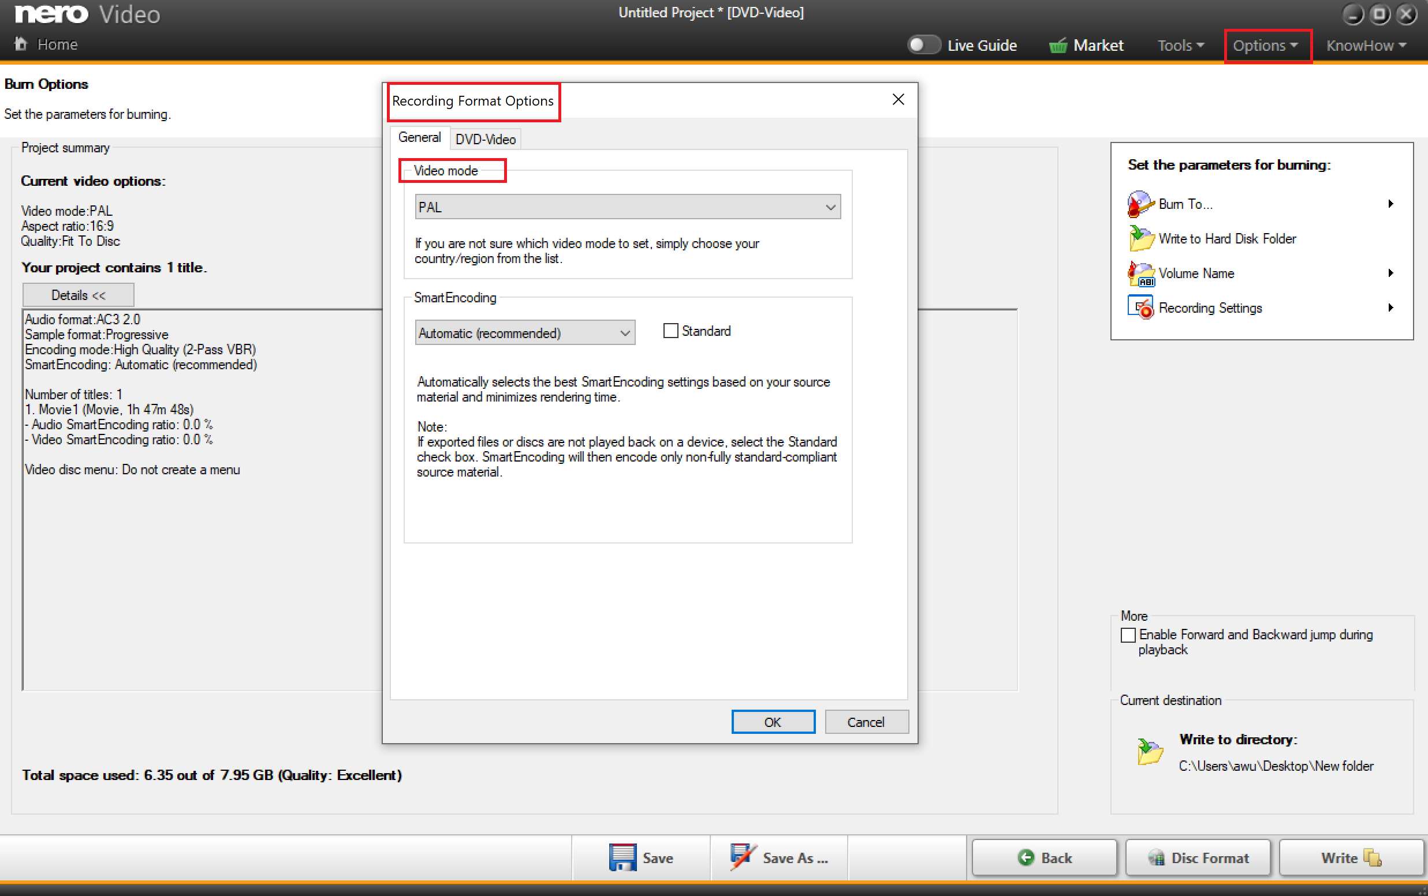The height and width of the screenshot is (896, 1428).
Task: Open the PAL video mode dropdown
Action: (628, 207)
